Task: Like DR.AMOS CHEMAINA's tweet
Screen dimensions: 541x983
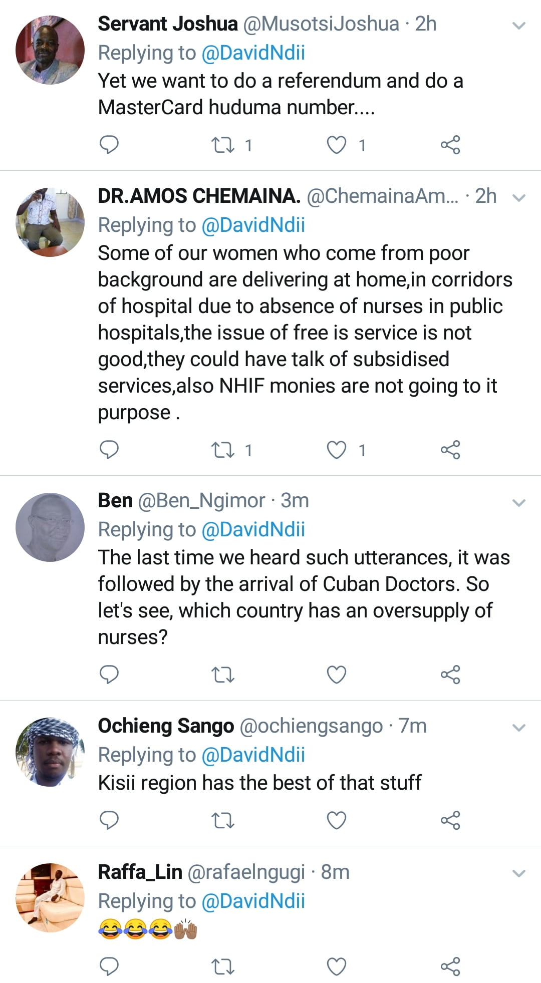Action: (x=337, y=450)
